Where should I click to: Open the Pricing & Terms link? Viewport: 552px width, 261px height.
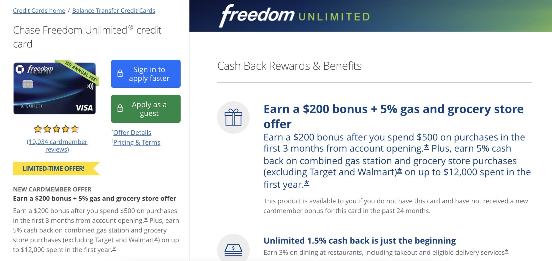[137, 142]
